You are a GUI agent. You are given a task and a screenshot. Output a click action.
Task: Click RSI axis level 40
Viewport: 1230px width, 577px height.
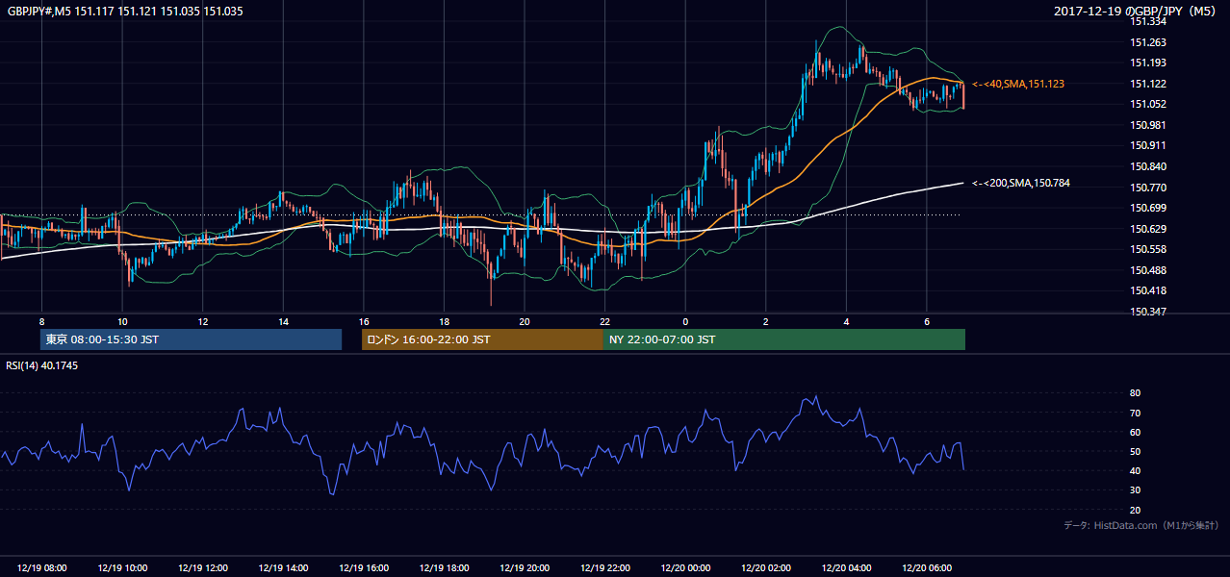click(x=1136, y=470)
